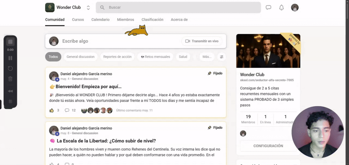Click the walking cat mascot
Screen dimensions: 349x165
tap(136, 30)
